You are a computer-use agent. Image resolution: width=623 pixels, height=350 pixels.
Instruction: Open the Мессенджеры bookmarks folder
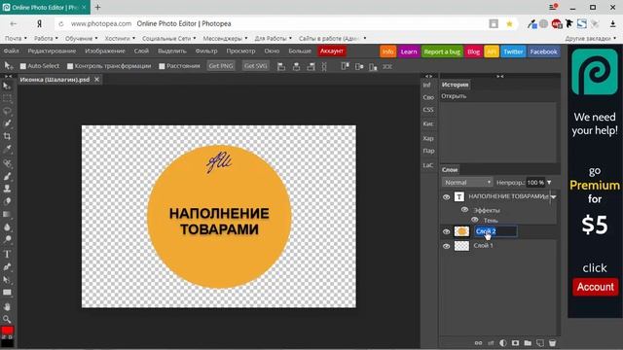coord(225,39)
